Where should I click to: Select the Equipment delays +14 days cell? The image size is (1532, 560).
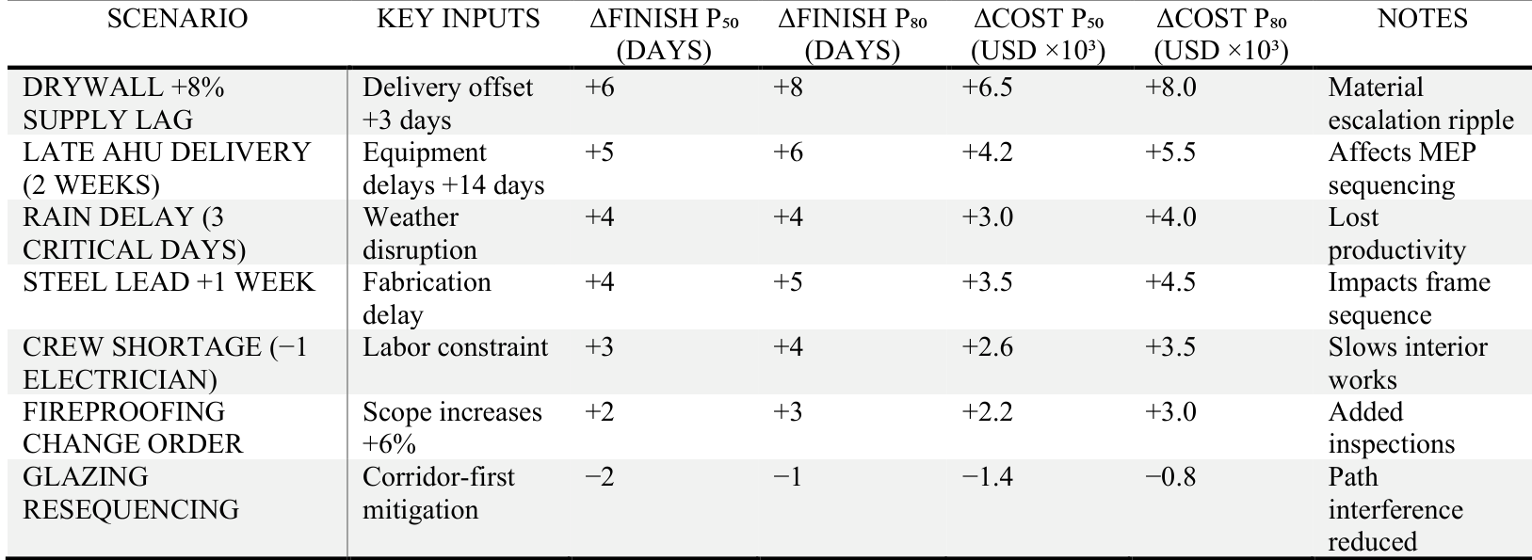click(x=453, y=168)
